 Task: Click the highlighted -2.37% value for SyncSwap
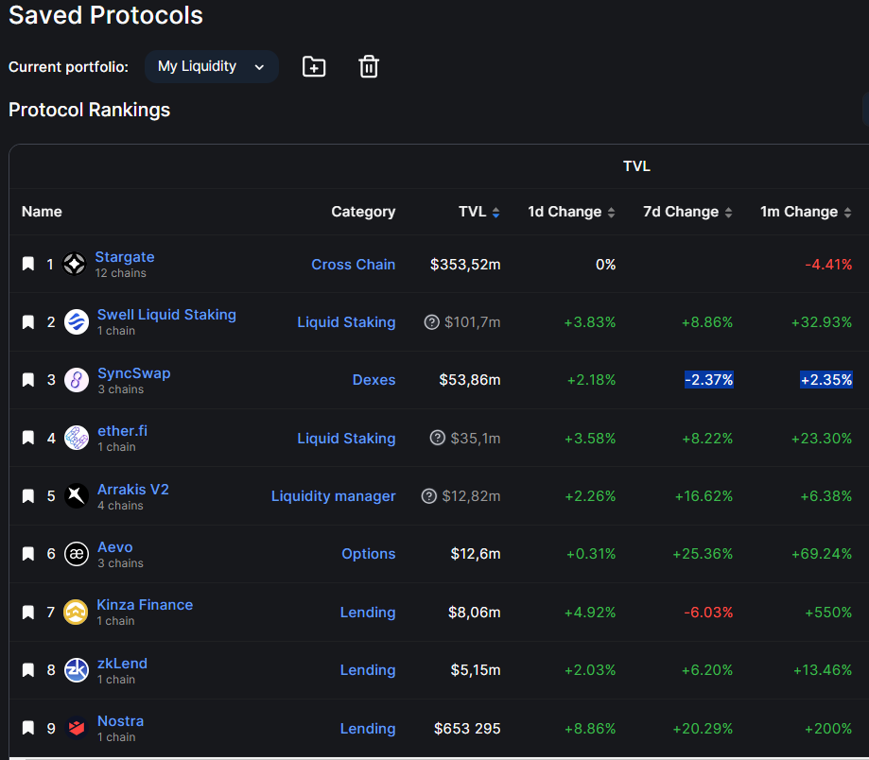pyautogui.click(x=709, y=379)
